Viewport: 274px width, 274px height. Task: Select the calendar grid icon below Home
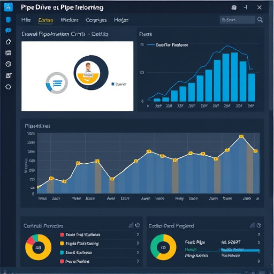(x=8, y=53)
